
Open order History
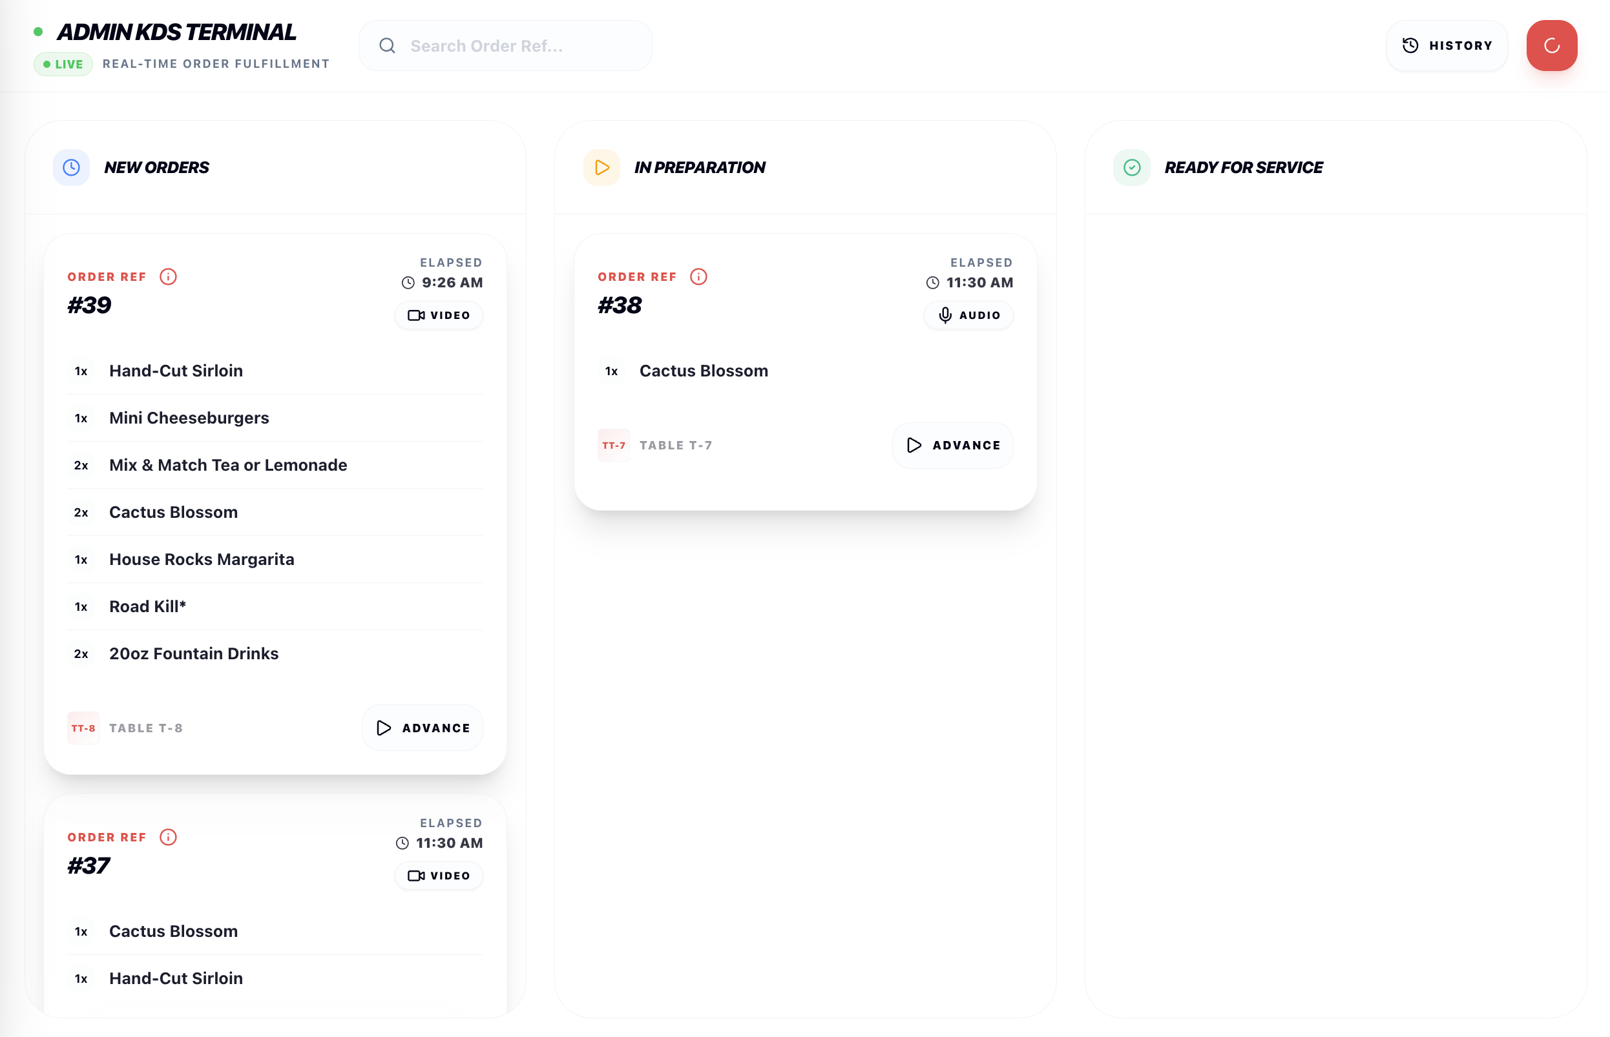(x=1447, y=46)
